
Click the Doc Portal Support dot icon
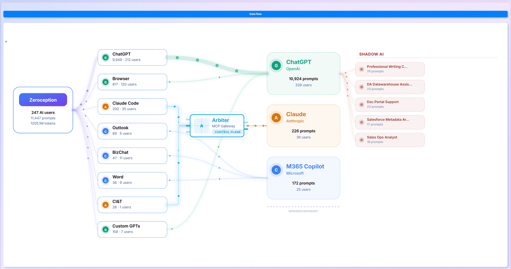click(361, 104)
